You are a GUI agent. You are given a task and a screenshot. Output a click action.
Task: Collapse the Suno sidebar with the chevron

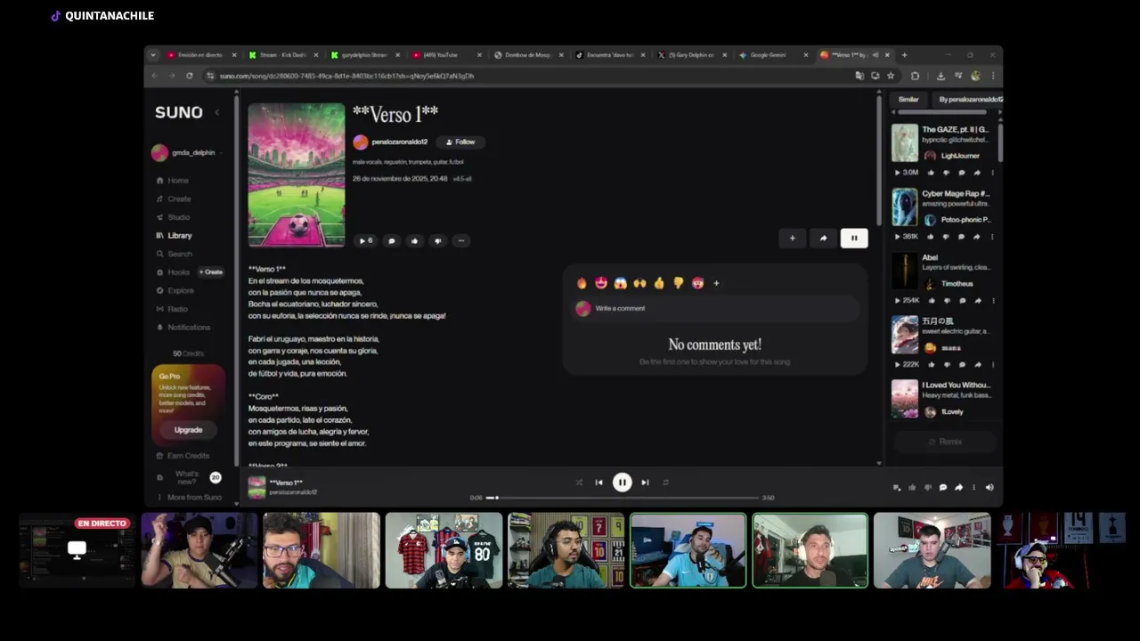point(217,112)
